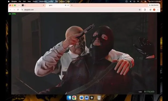Viewport: 168px width, 101px height.
Task: Maximize the Chrome window with green button
Action: click(x=15, y=5)
